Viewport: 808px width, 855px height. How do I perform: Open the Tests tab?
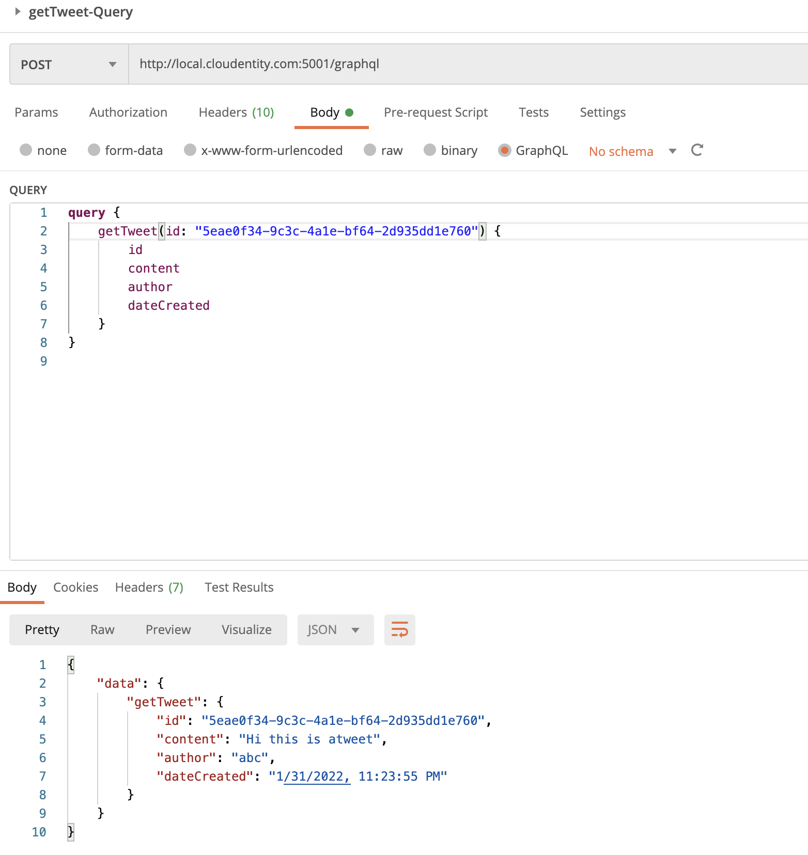point(534,113)
